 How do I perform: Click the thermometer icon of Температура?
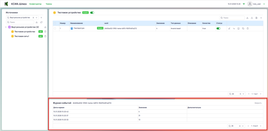[x=72, y=28]
